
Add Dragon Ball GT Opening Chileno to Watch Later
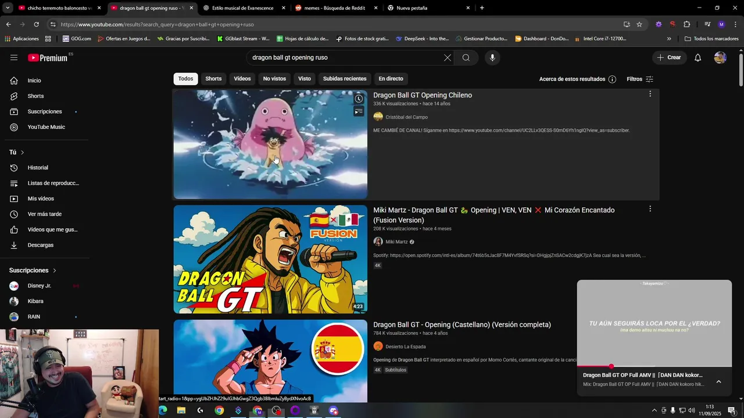click(x=359, y=99)
